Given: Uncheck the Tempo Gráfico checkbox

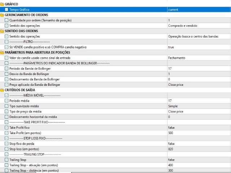Looking at the screenshot, I should (x=6, y=10).
